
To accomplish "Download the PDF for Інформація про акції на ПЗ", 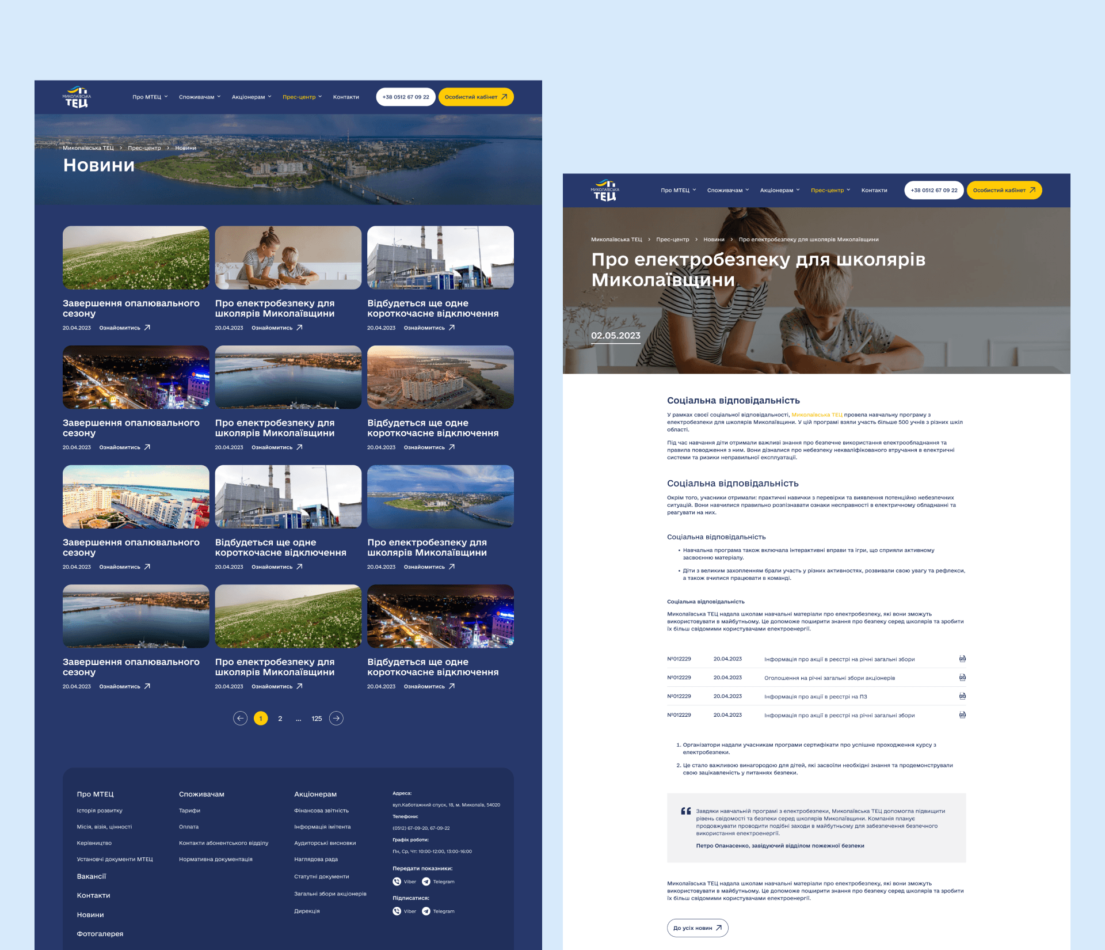I will pyautogui.click(x=962, y=696).
